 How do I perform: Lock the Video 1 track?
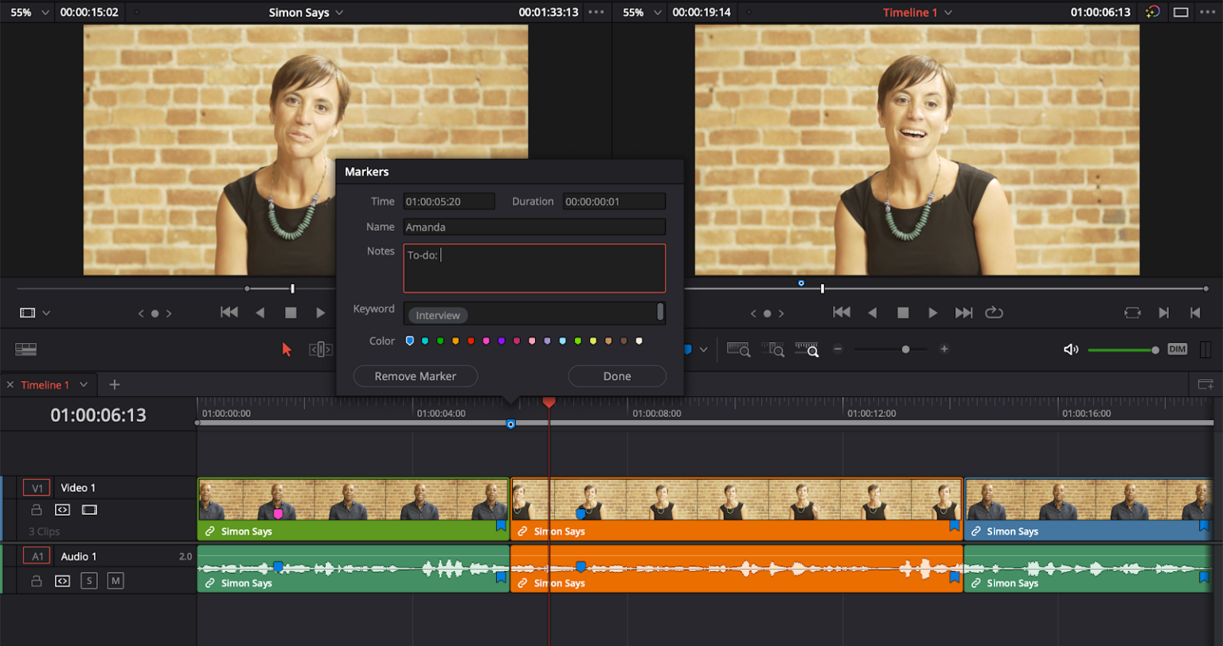(36, 509)
